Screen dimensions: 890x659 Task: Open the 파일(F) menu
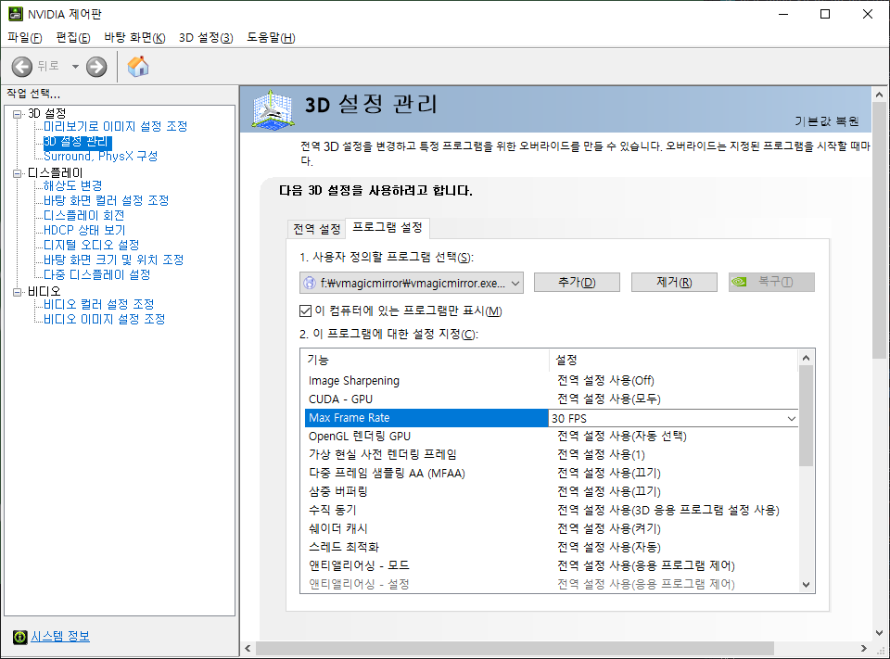pos(25,37)
